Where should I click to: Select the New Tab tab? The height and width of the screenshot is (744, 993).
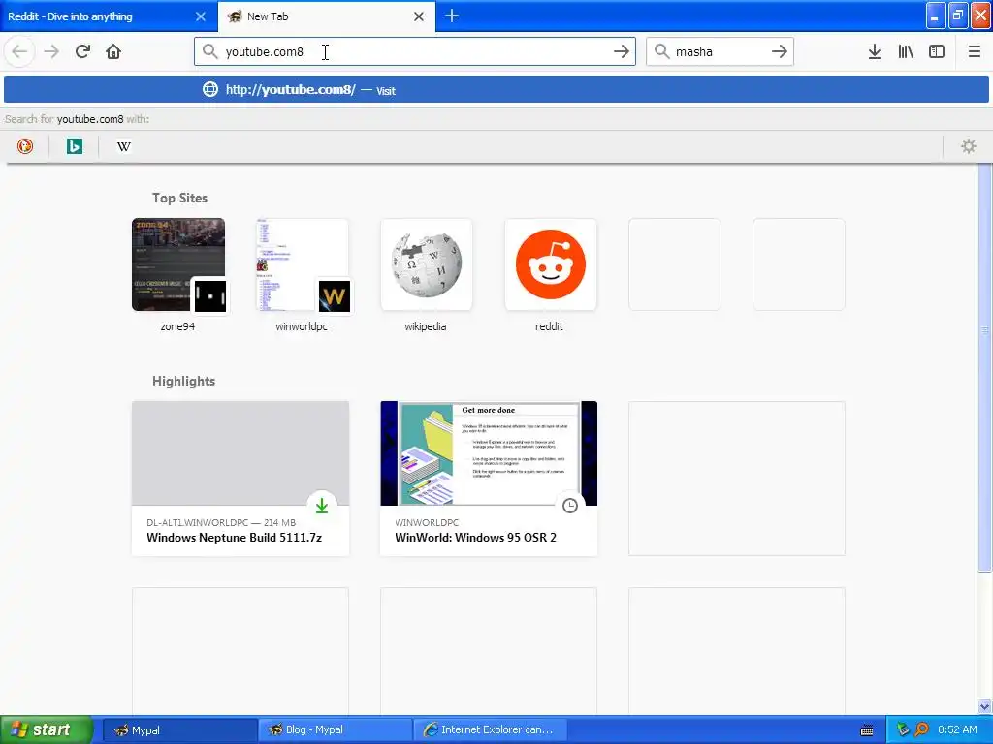point(327,16)
